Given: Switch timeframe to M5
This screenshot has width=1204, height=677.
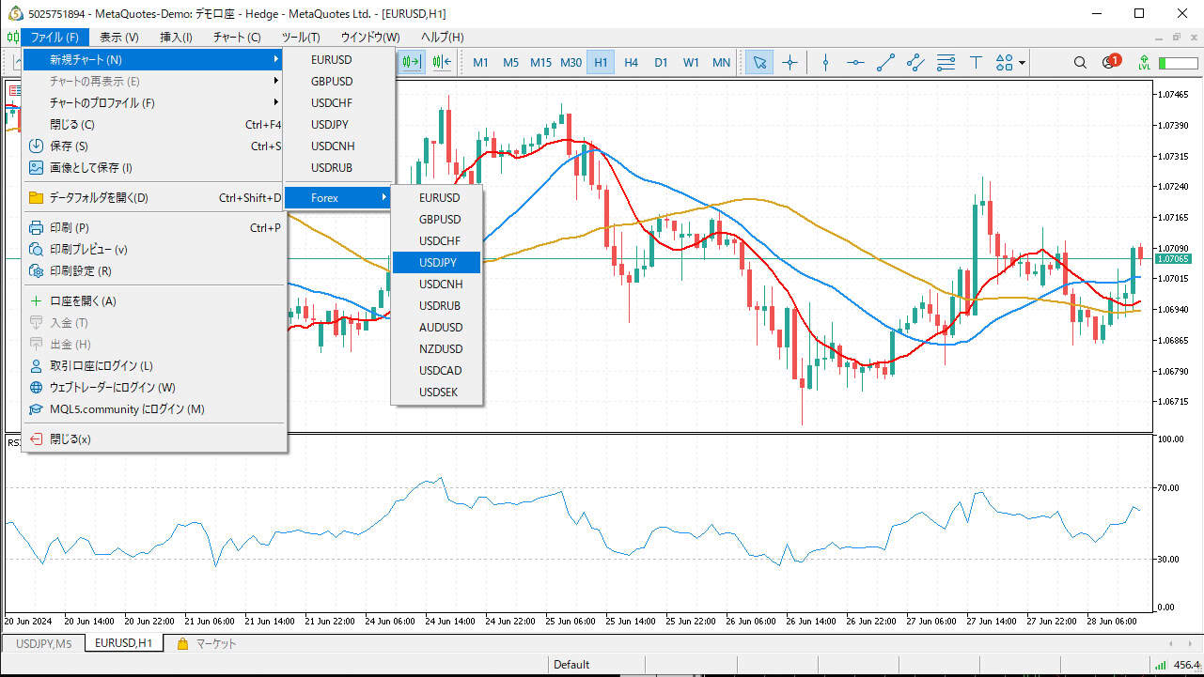Looking at the screenshot, I should click(510, 62).
